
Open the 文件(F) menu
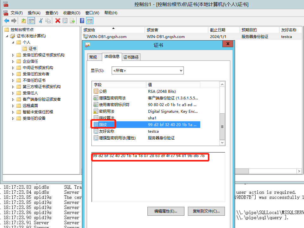[x=16, y=13]
